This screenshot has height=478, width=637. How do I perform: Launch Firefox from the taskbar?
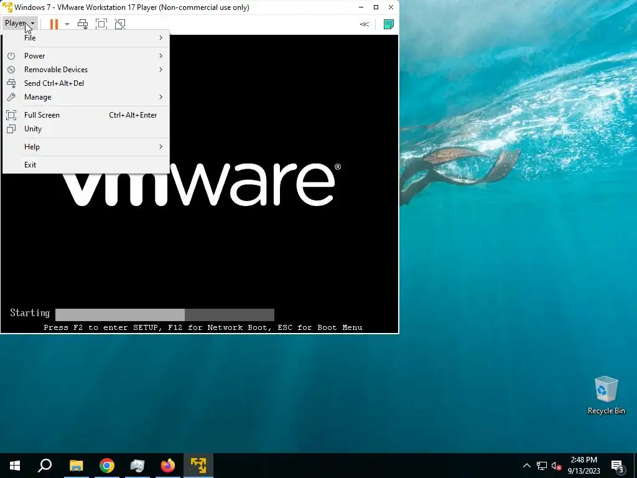(x=168, y=466)
